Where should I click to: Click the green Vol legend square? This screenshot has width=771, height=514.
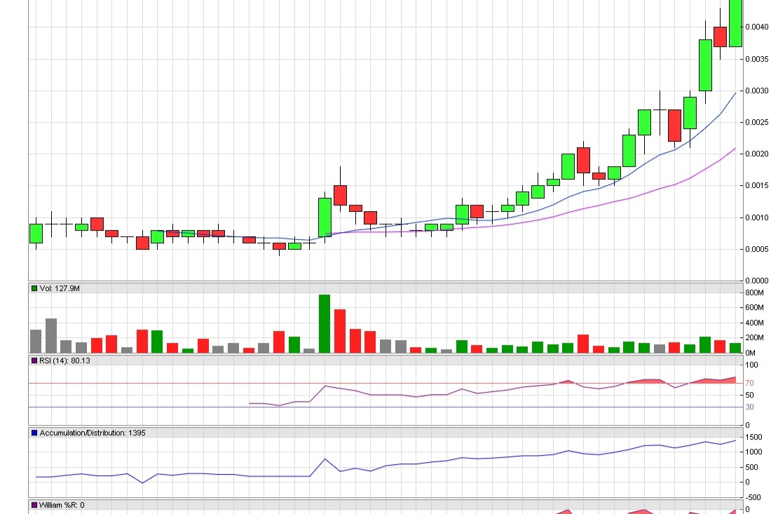(34, 288)
